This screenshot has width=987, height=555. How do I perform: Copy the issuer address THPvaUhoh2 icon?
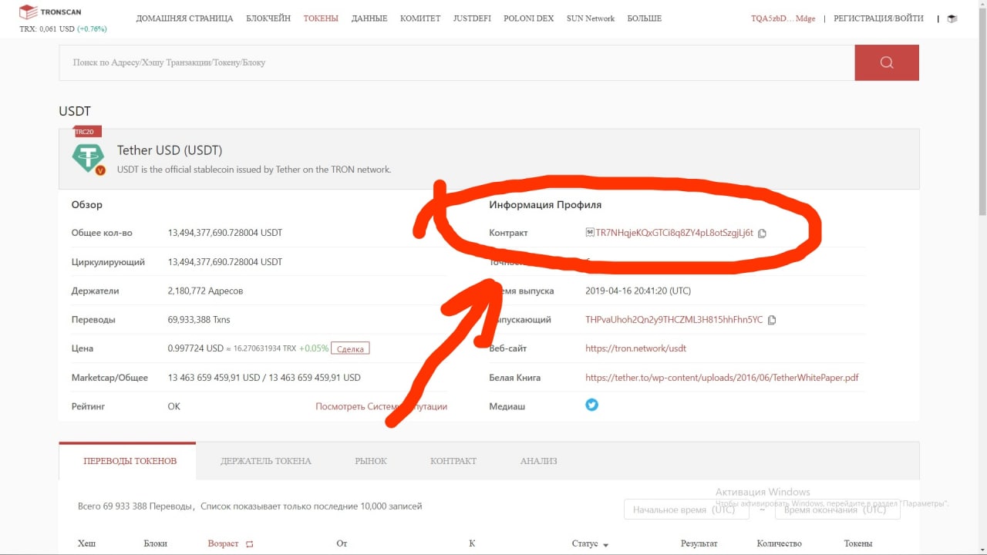pyautogui.click(x=772, y=320)
